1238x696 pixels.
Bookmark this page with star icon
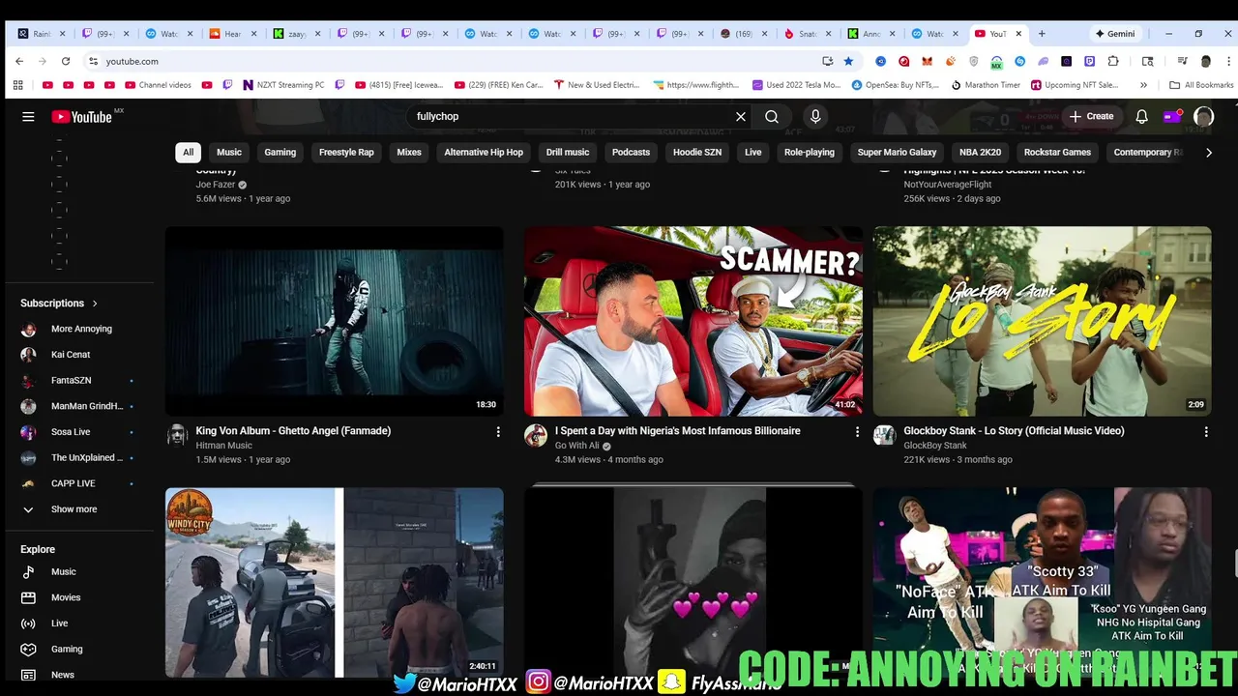point(848,61)
